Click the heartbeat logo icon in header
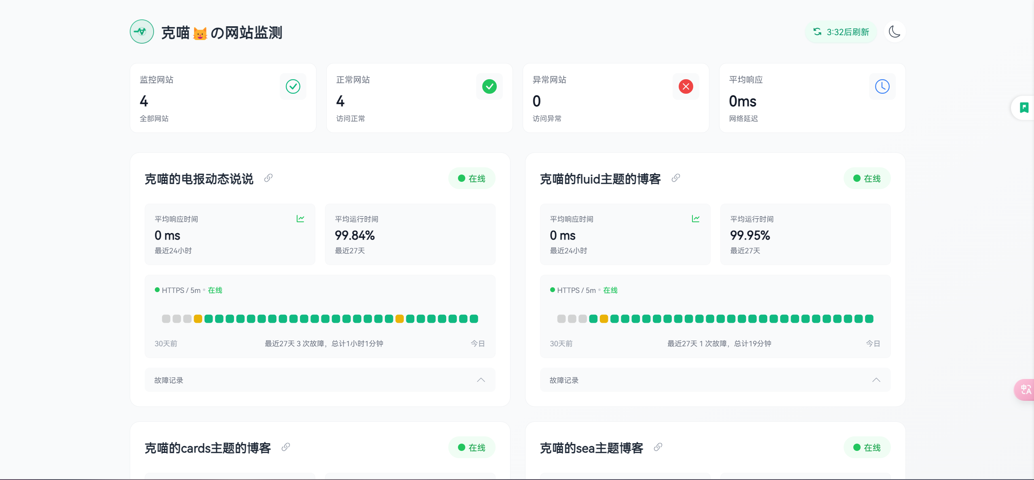The height and width of the screenshot is (480, 1034). pyautogui.click(x=141, y=32)
